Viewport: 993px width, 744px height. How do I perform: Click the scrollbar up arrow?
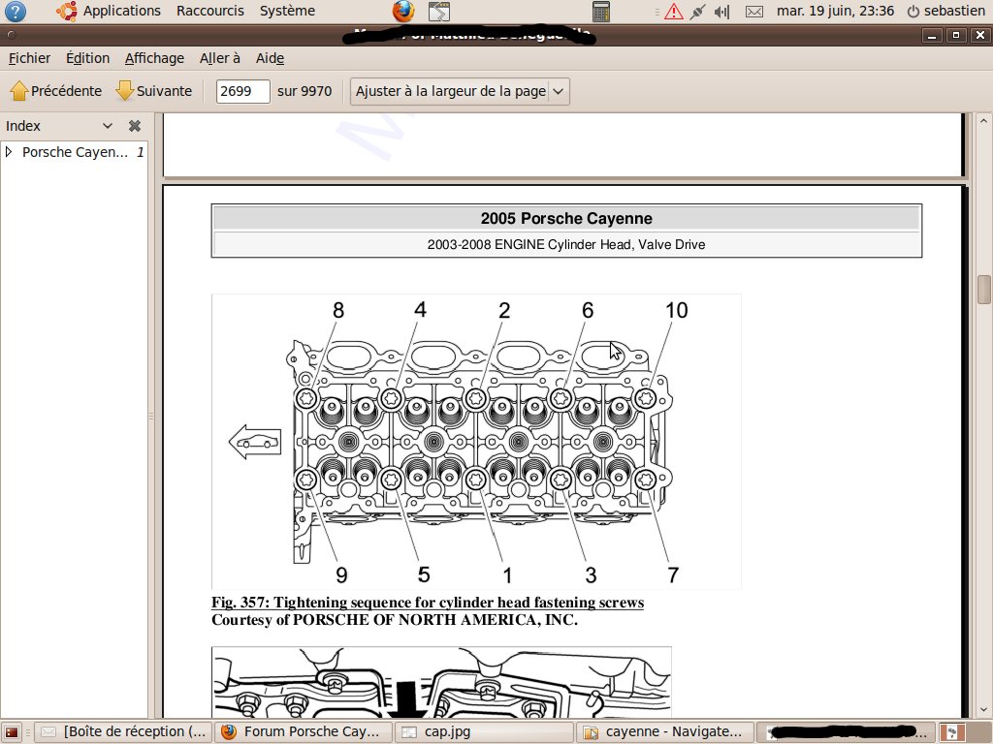[983, 120]
